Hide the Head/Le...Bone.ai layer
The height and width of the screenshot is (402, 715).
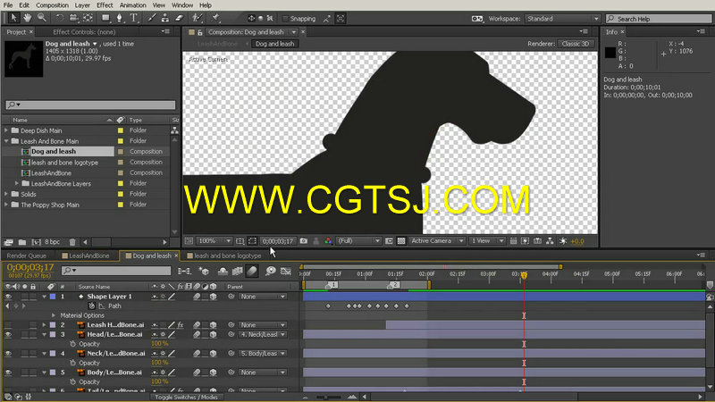coord(8,334)
